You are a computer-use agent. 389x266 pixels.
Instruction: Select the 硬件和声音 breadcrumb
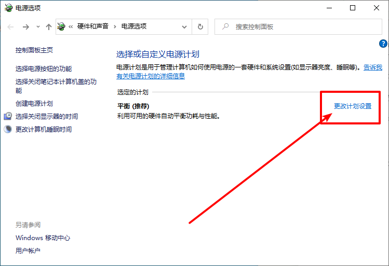pyautogui.click(x=92, y=26)
